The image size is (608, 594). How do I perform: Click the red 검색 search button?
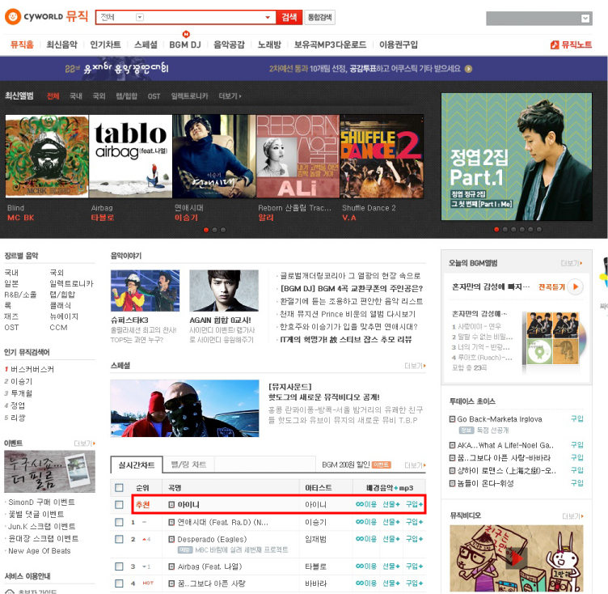tap(289, 17)
